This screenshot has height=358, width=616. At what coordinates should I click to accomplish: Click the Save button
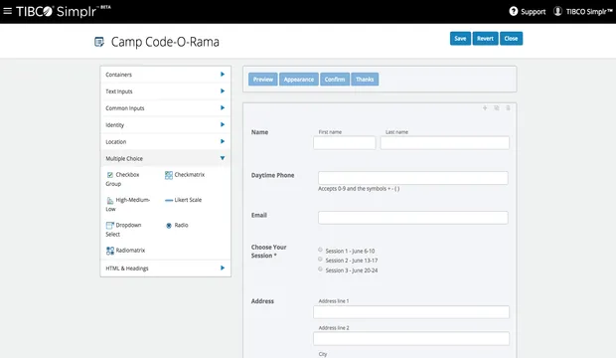tap(460, 39)
